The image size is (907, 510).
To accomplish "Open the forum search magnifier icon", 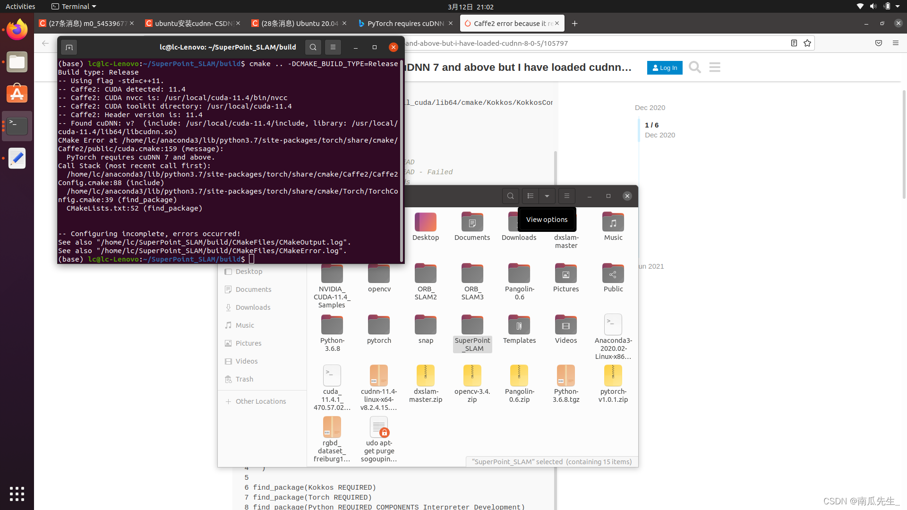I will pos(694,68).
